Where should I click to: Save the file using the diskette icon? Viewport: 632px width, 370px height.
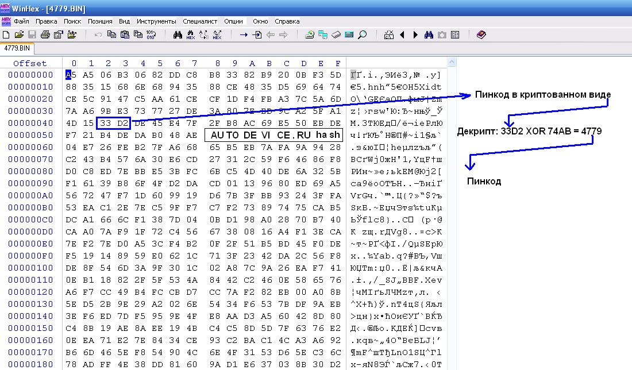(32, 35)
